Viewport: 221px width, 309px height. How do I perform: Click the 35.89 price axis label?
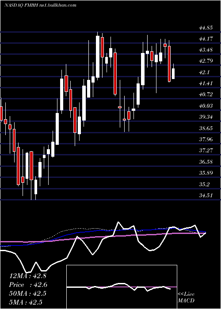point(206,173)
